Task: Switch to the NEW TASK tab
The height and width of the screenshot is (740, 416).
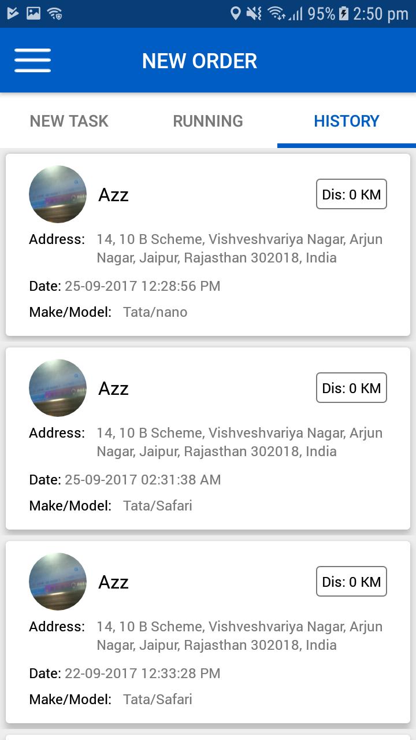Action: coord(69,121)
